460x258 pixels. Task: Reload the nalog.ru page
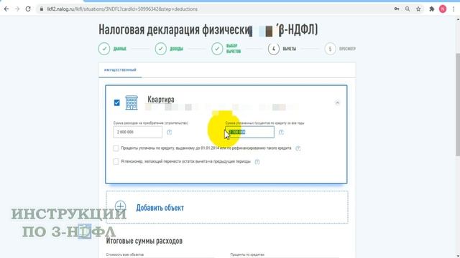coord(28,9)
